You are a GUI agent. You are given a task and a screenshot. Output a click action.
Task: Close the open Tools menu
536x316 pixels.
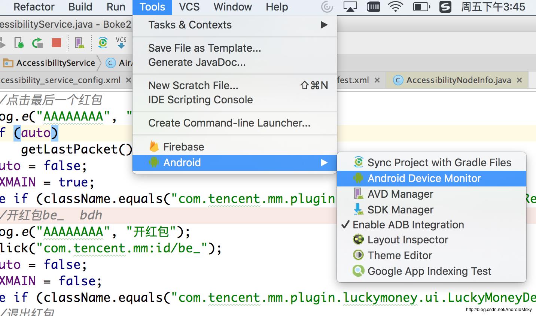(x=152, y=7)
